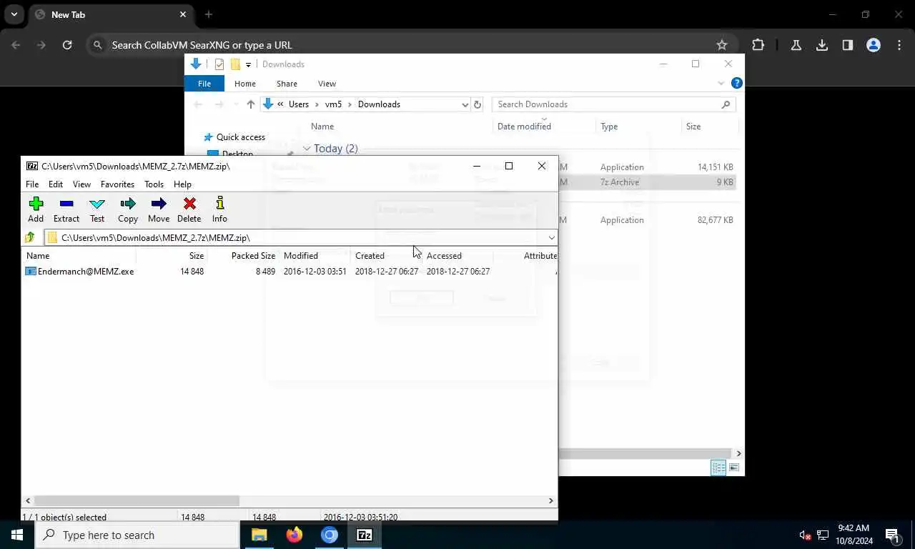Image resolution: width=915 pixels, height=549 pixels.
Task: Click the 7-Zip horizontal scrollbar thumb
Action: (x=137, y=501)
